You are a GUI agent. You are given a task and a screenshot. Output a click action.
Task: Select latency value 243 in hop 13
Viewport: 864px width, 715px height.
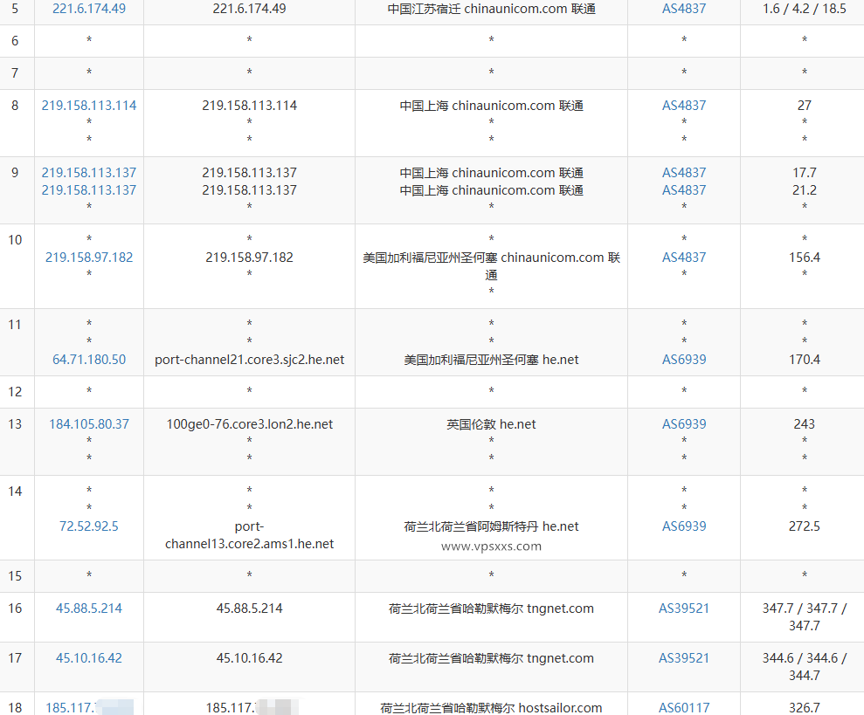[804, 423]
